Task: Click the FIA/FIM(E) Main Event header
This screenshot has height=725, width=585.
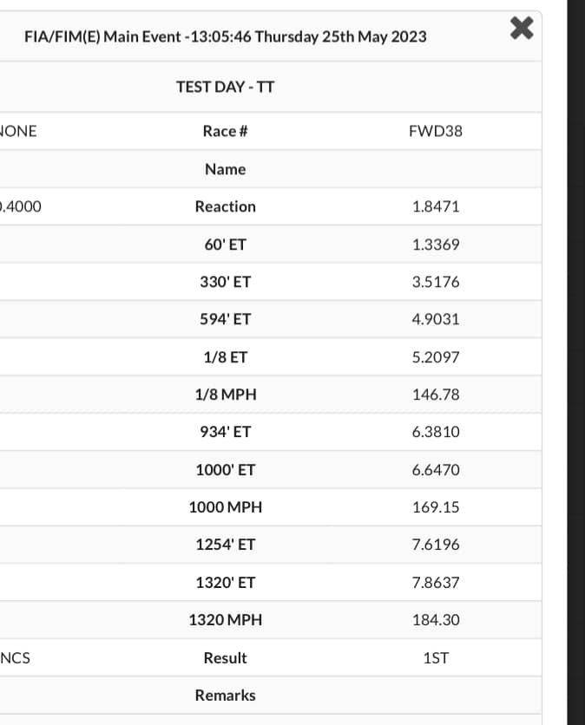Action: pyautogui.click(x=226, y=36)
